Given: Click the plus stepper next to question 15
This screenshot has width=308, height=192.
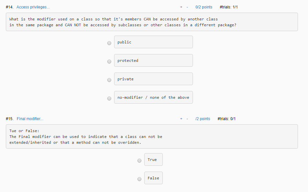Looking at the screenshot, I should pos(181,119).
